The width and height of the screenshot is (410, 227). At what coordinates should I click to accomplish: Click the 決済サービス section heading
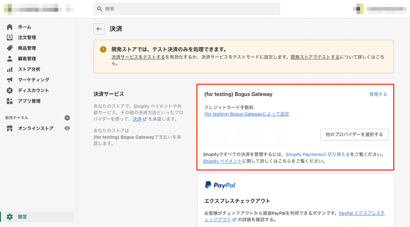[109, 94]
